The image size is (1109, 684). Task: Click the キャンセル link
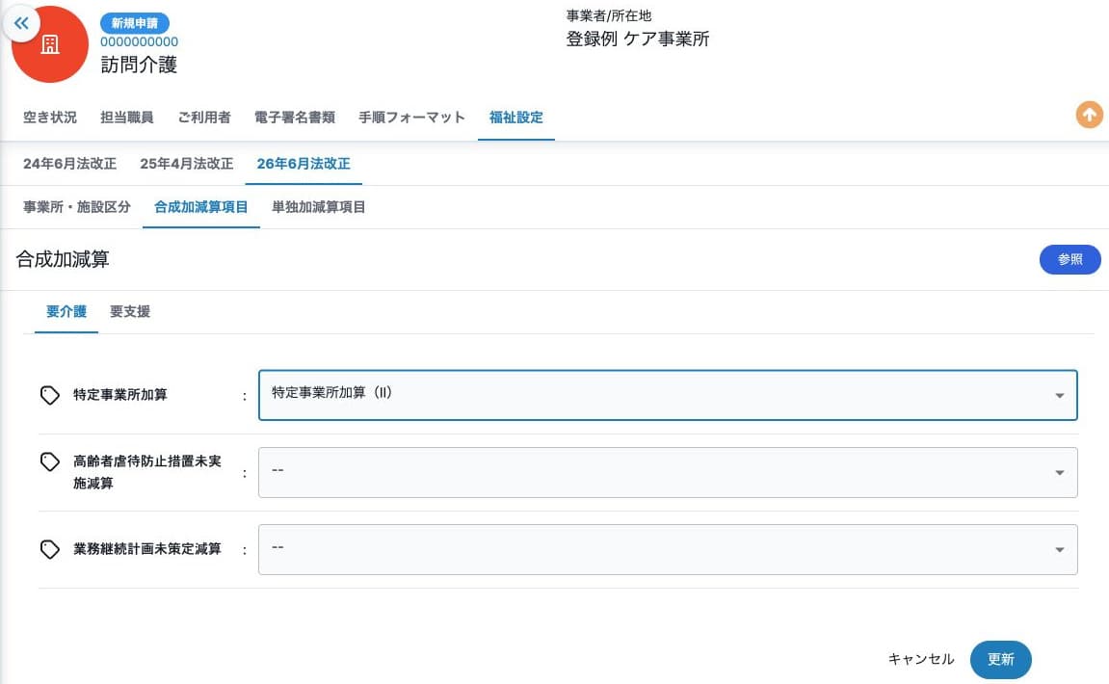coord(921,659)
